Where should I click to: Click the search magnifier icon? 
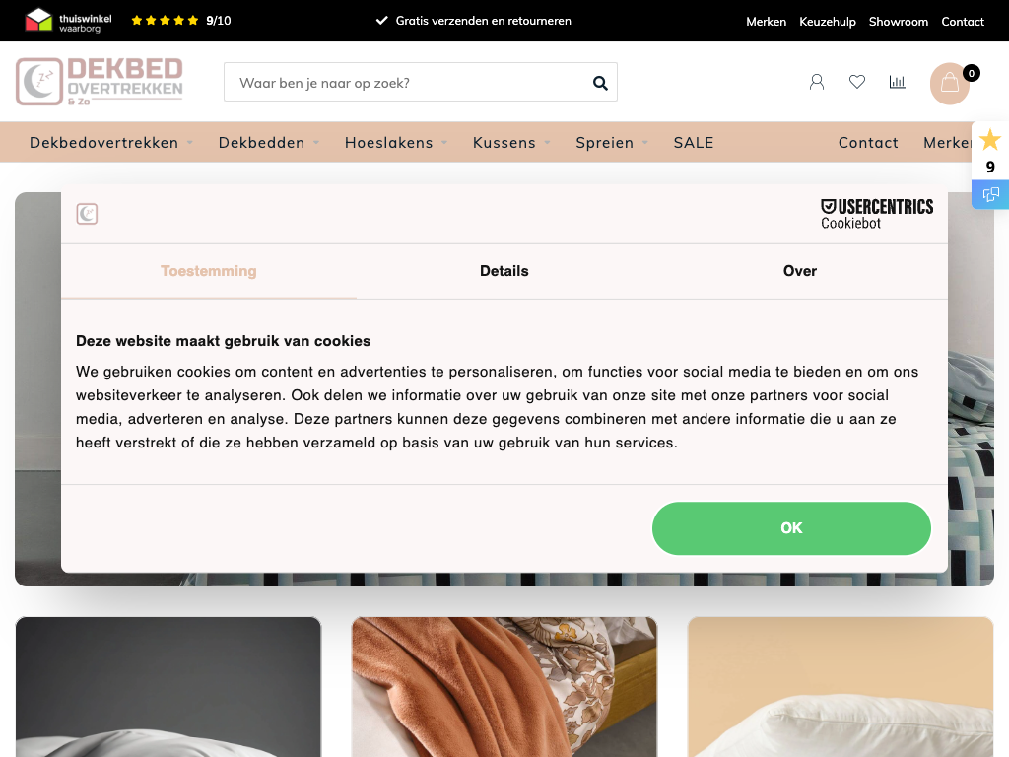(600, 83)
